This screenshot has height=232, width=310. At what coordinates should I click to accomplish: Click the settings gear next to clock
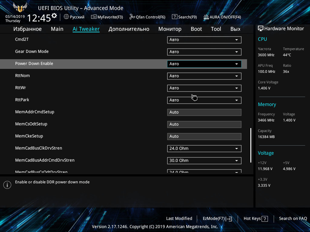(x=54, y=16)
